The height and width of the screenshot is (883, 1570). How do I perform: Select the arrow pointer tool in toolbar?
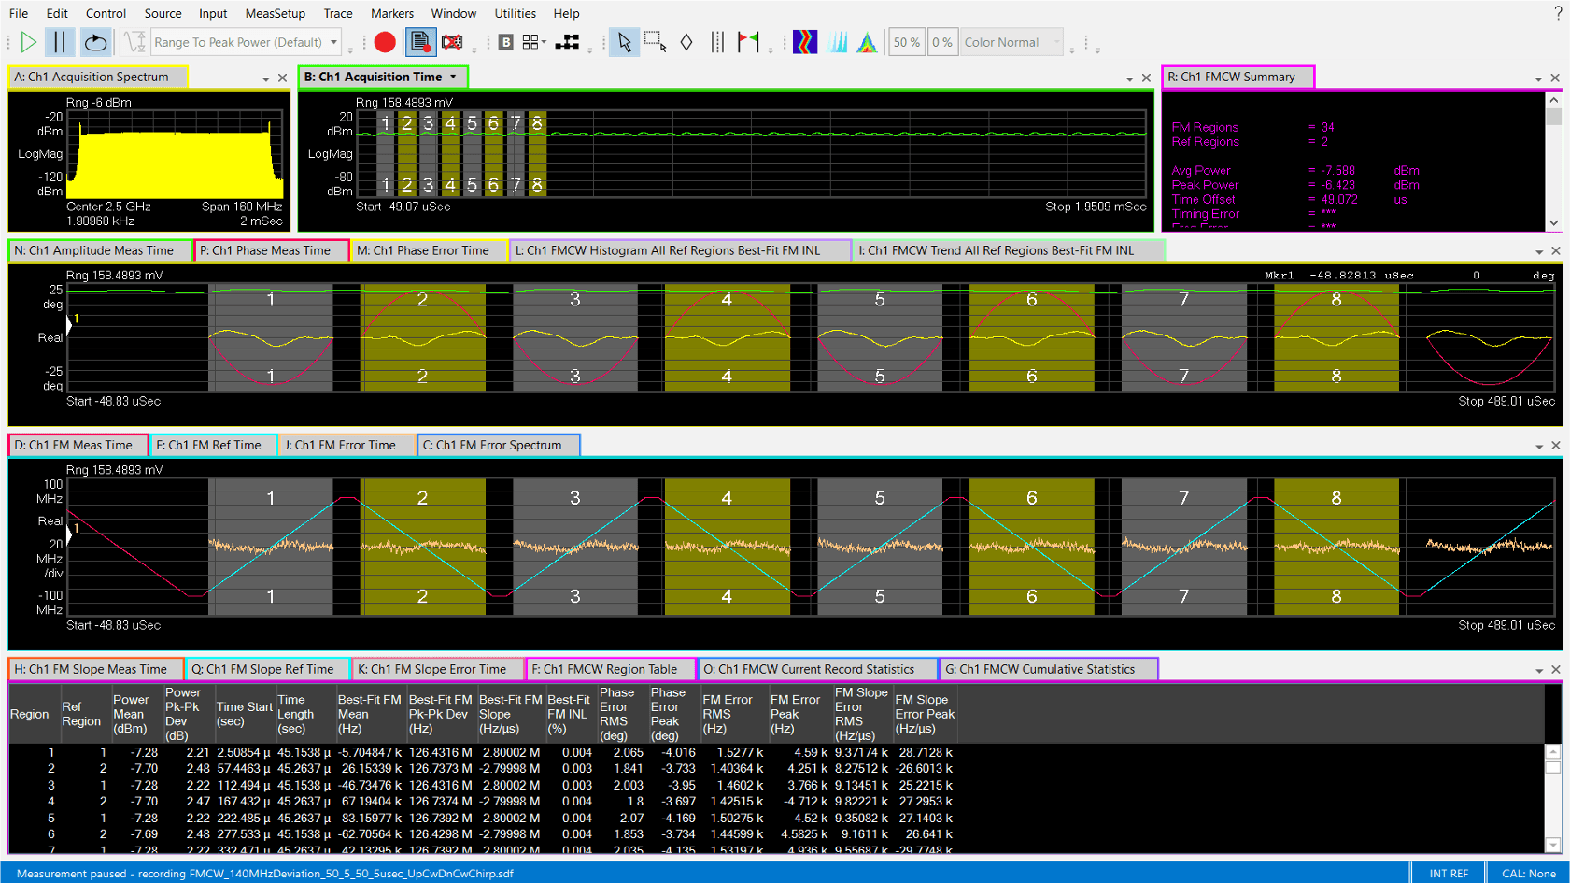(x=624, y=42)
